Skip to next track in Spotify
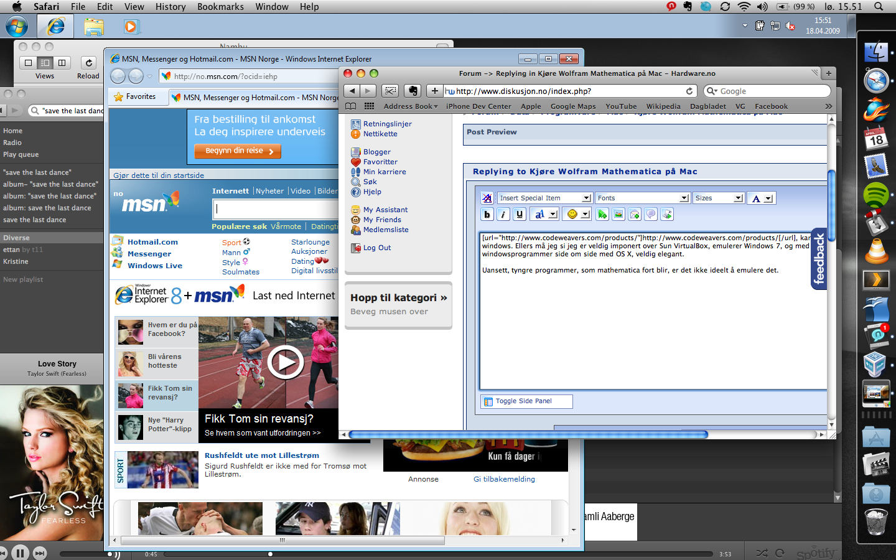896x560 pixels. pos(40,553)
